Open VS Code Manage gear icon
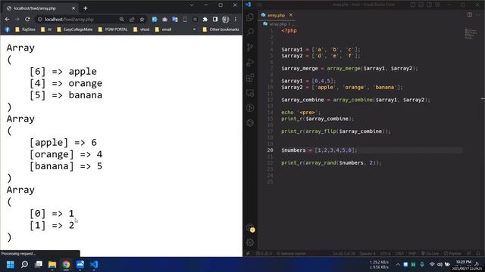This screenshot has width=485, height=272. click(250, 243)
